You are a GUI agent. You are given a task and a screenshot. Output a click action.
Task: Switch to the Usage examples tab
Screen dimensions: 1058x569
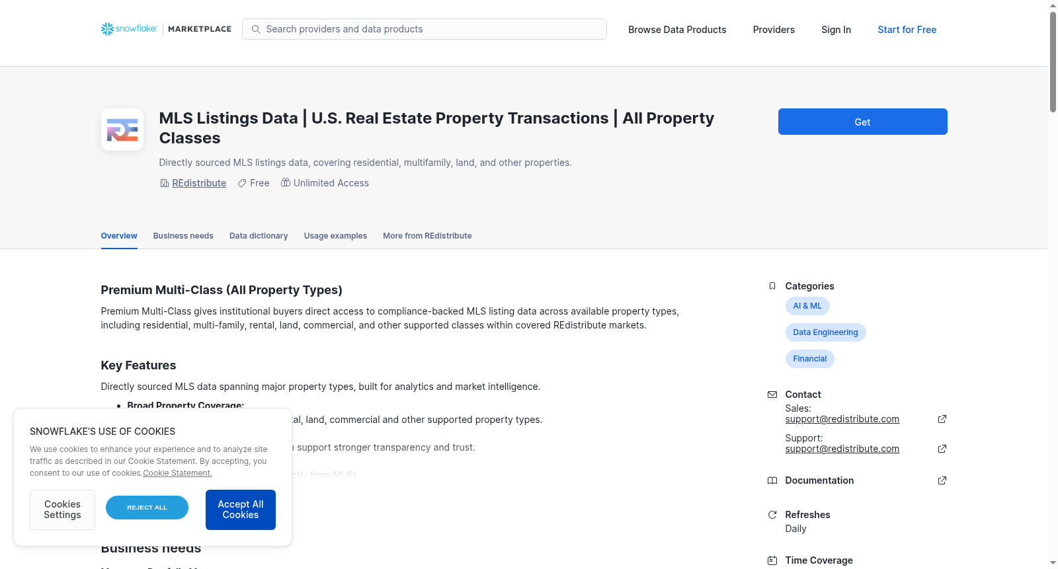335,236
